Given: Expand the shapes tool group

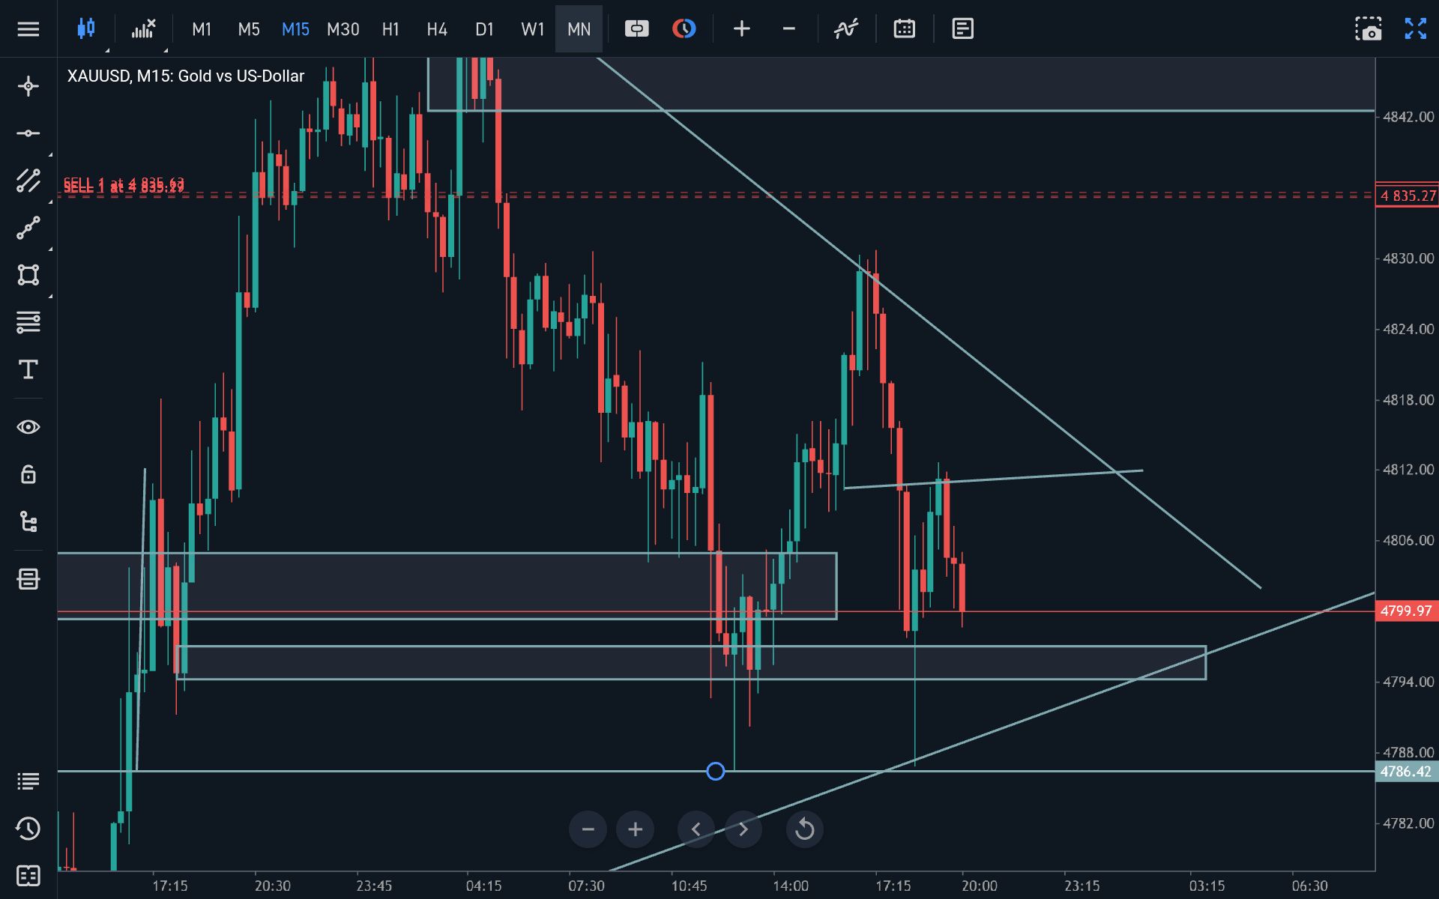Looking at the screenshot, I should coord(50,296).
